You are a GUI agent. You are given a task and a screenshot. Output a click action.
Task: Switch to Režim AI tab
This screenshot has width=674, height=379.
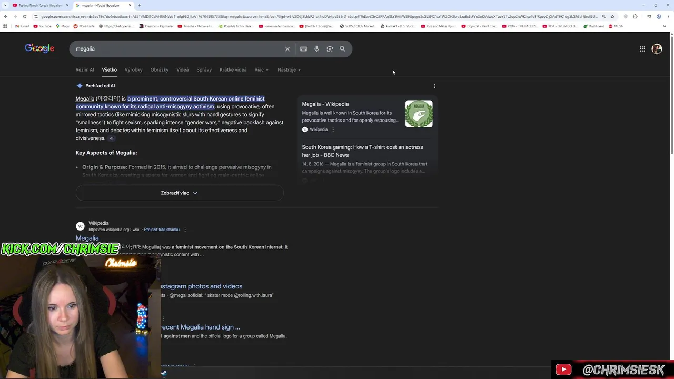click(x=85, y=69)
